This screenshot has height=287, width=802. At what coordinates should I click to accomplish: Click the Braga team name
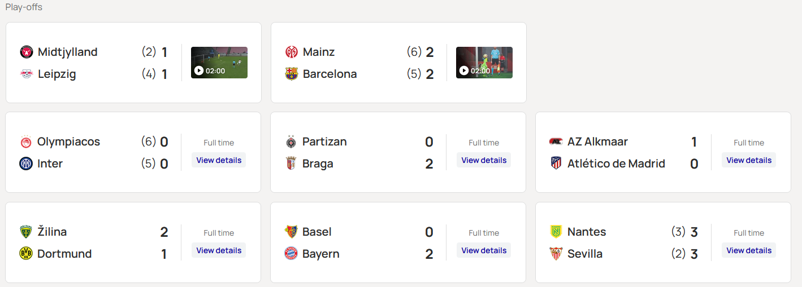318,164
